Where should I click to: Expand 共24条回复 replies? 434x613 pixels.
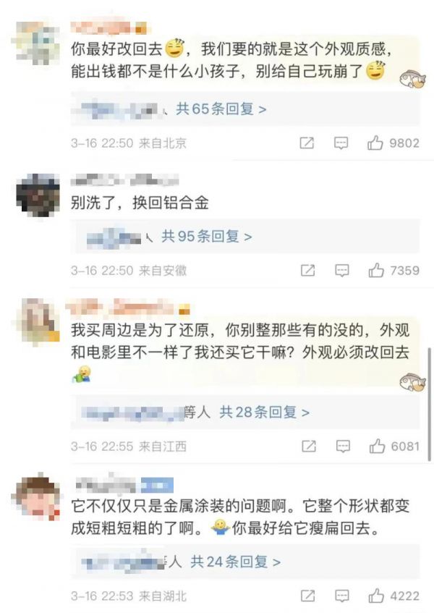pos(236,562)
